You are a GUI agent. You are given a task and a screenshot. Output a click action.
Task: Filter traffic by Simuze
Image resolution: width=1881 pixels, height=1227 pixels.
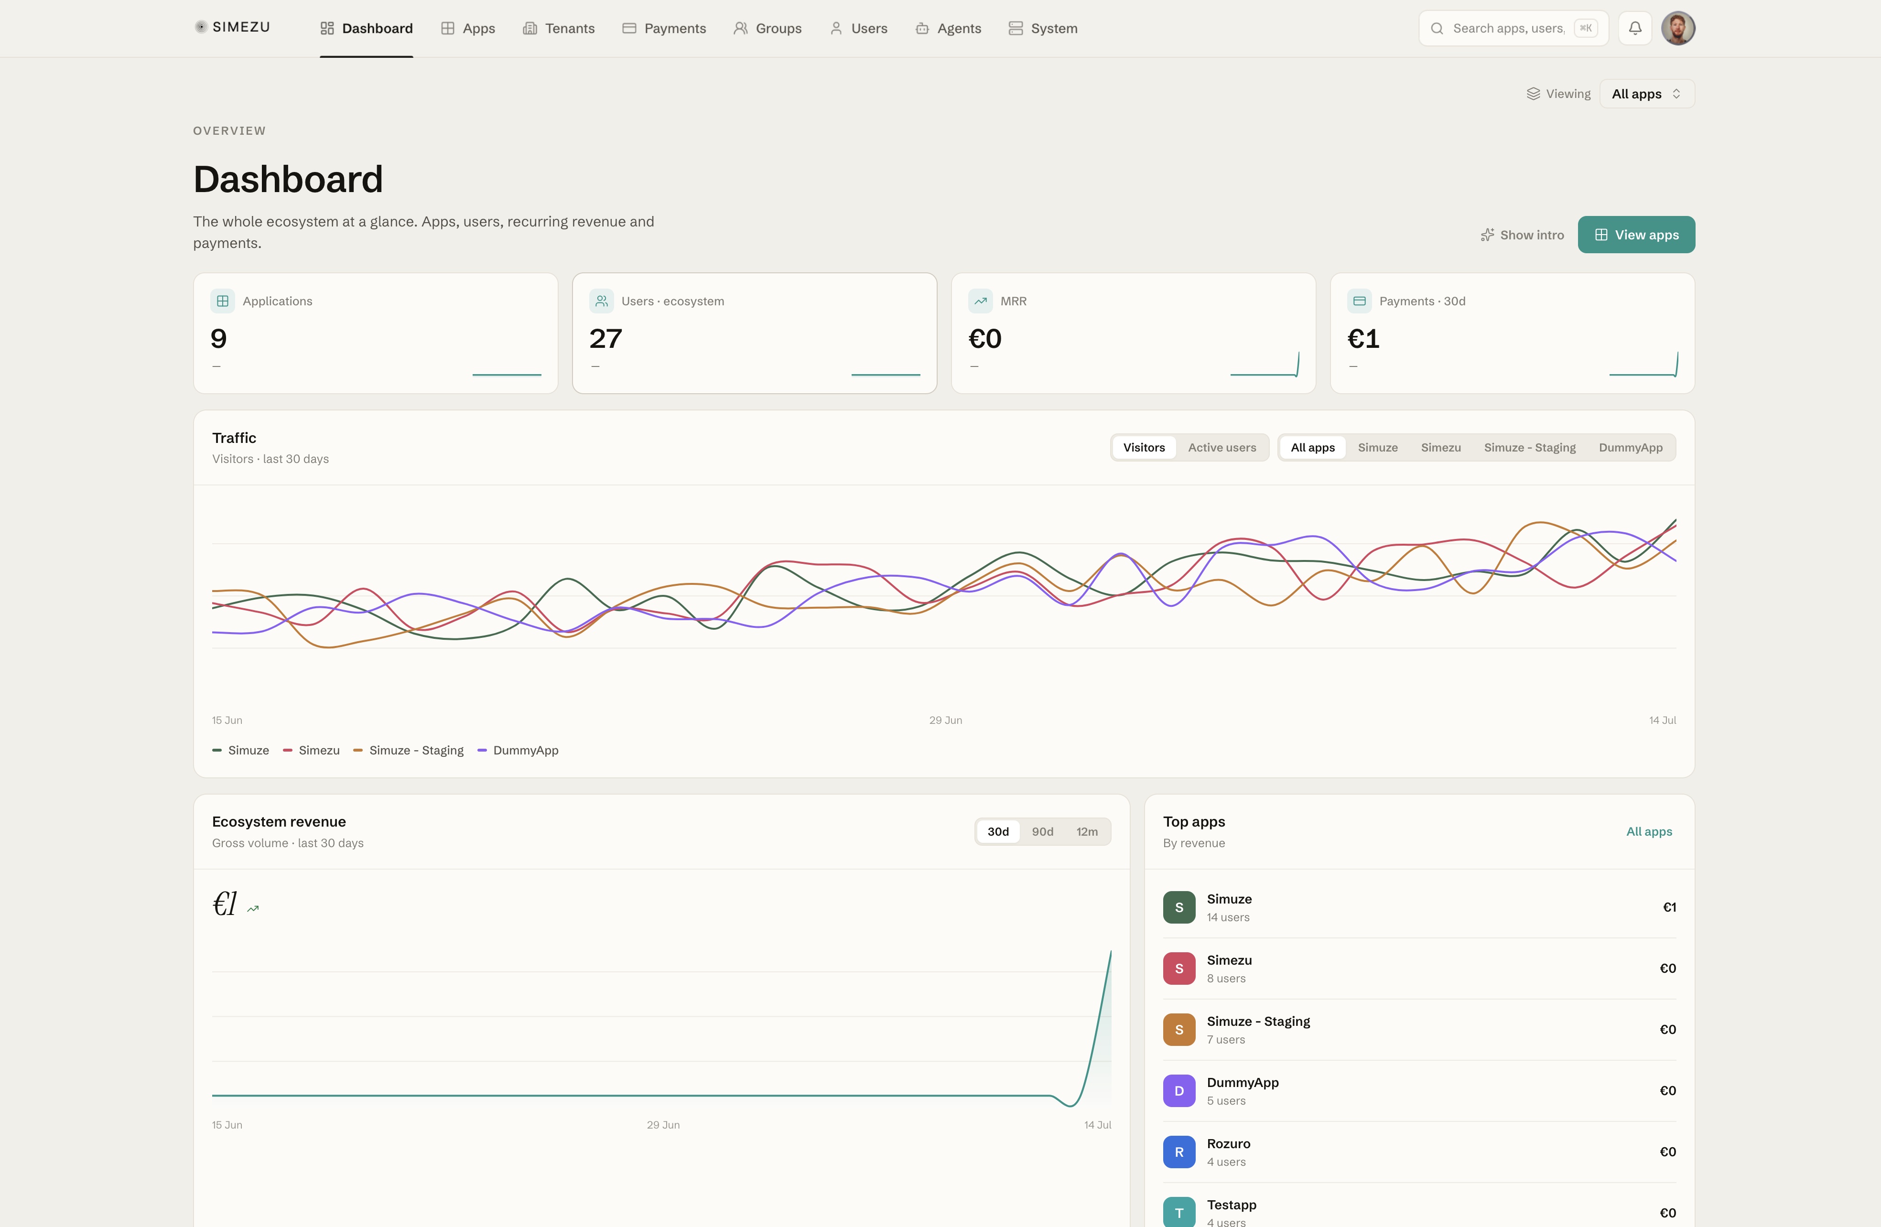1378,447
